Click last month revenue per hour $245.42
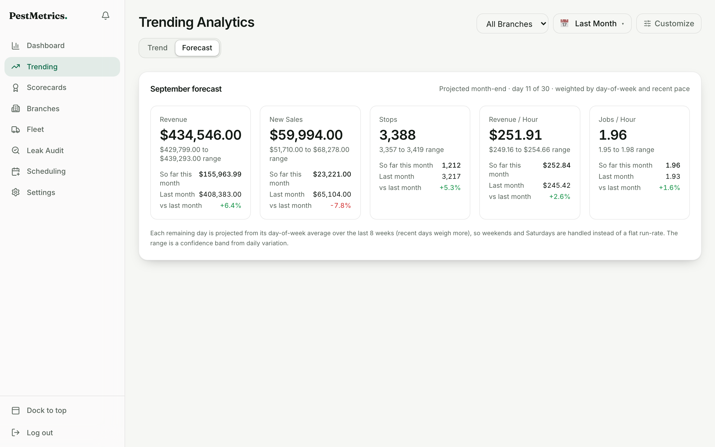The image size is (715, 447). click(557, 185)
